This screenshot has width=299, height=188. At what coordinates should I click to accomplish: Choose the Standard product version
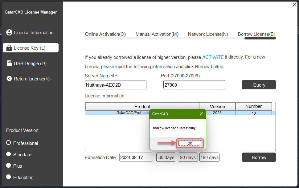[x=9, y=154]
